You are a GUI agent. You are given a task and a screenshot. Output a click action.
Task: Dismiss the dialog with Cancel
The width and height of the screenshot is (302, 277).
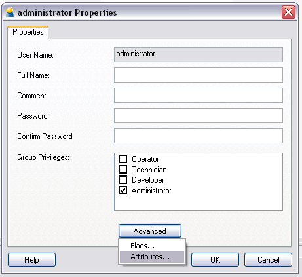click(268, 260)
